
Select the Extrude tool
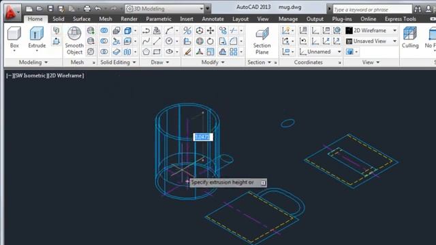pos(37,39)
